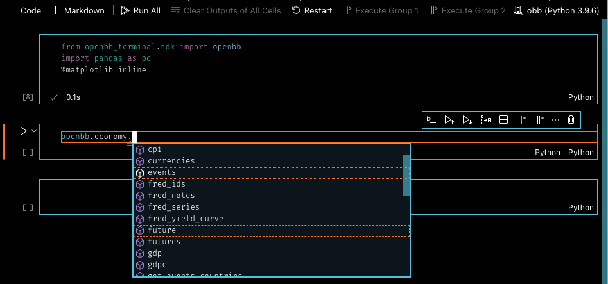Split cell icon in cell toolbar
Screen dimensions: 608x284
(504, 120)
